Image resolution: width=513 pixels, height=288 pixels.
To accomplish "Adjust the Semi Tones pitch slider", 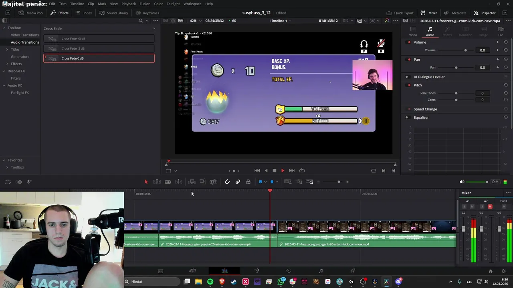I will (456, 93).
